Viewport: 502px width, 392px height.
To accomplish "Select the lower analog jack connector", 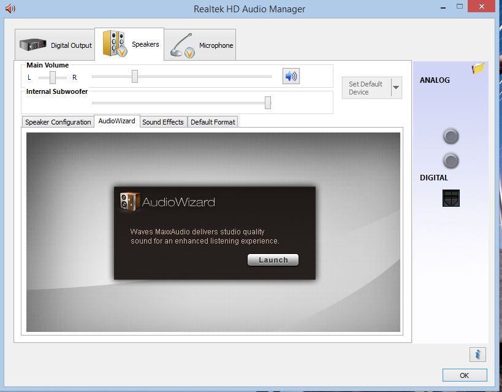I will point(451,161).
